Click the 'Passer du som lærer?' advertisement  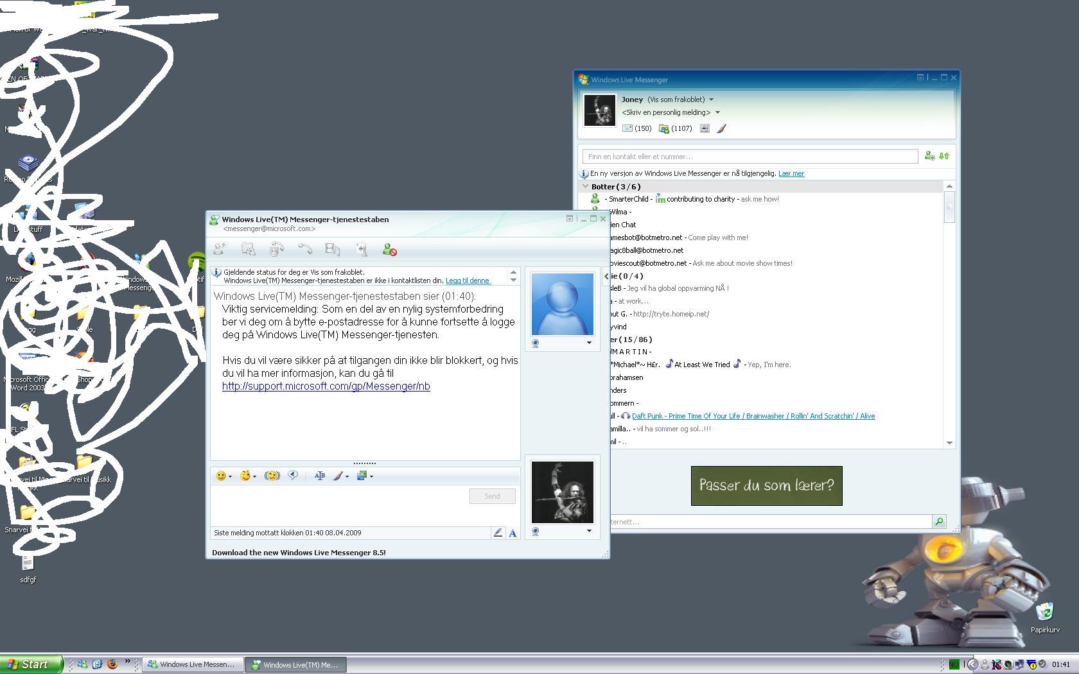[766, 486]
